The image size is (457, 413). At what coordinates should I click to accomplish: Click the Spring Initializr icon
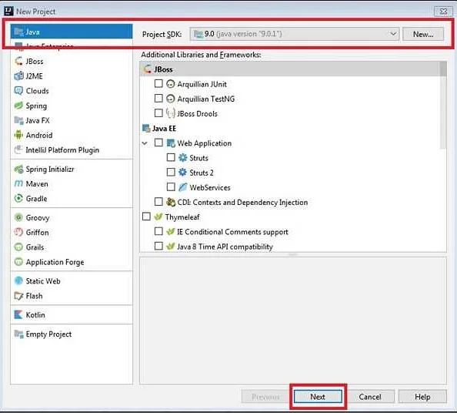click(18, 169)
